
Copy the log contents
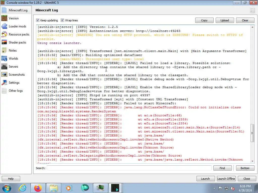(204, 20)
